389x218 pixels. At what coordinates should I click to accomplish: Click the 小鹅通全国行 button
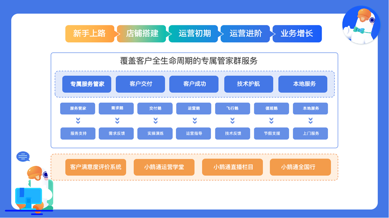tap(300, 167)
